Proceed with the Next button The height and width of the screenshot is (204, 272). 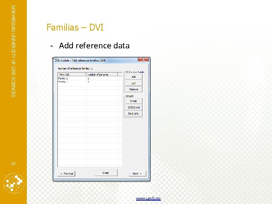click(x=137, y=173)
